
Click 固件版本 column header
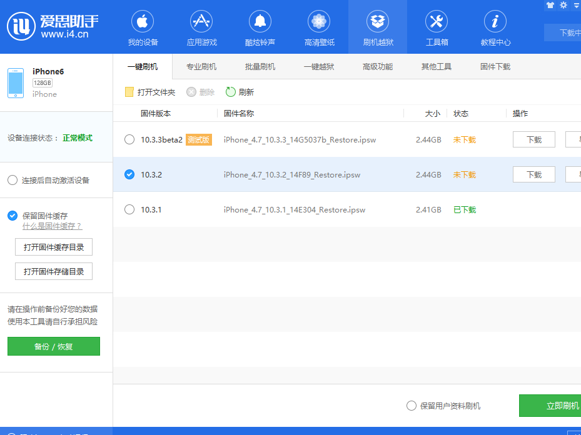coord(156,113)
